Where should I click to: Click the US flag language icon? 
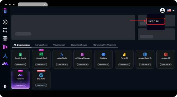click(169, 10)
